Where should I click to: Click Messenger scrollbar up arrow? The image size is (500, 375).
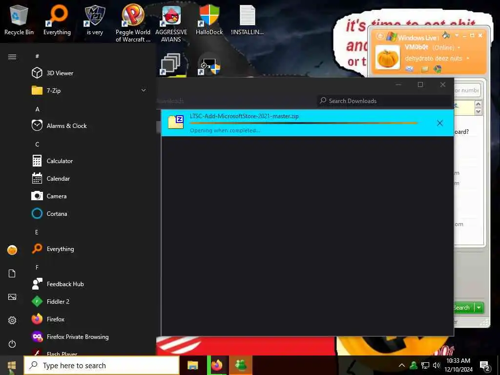(478, 104)
